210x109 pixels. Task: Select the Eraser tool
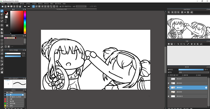(x=2, y=14)
